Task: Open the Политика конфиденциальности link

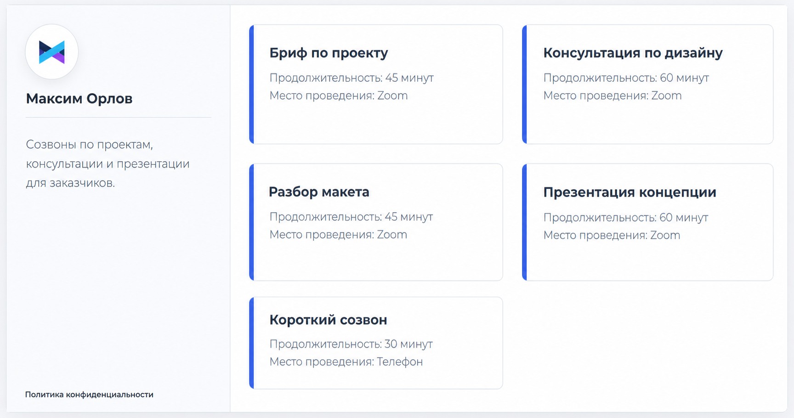Action: point(89,395)
